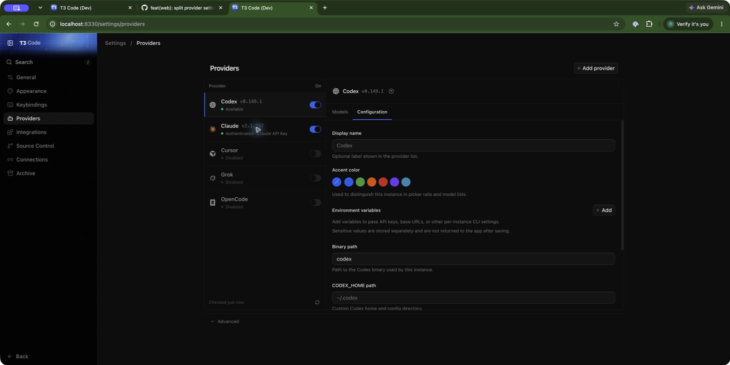This screenshot has width=730, height=365.
Task: Enable the Grok provider toggle
Action: 316,178
